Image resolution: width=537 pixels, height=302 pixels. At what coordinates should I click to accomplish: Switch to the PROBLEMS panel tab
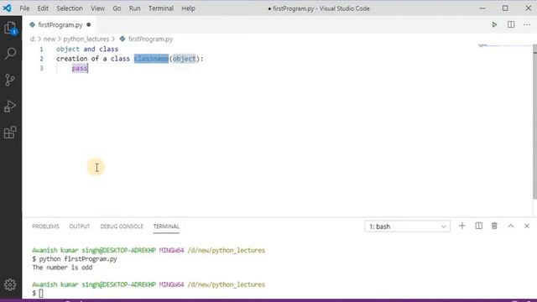pyautogui.click(x=45, y=226)
